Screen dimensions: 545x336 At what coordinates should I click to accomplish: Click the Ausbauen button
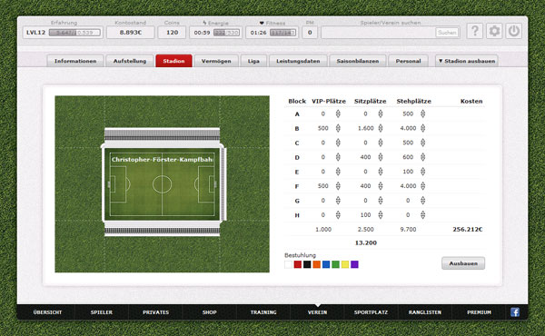pyautogui.click(x=463, y=263)
